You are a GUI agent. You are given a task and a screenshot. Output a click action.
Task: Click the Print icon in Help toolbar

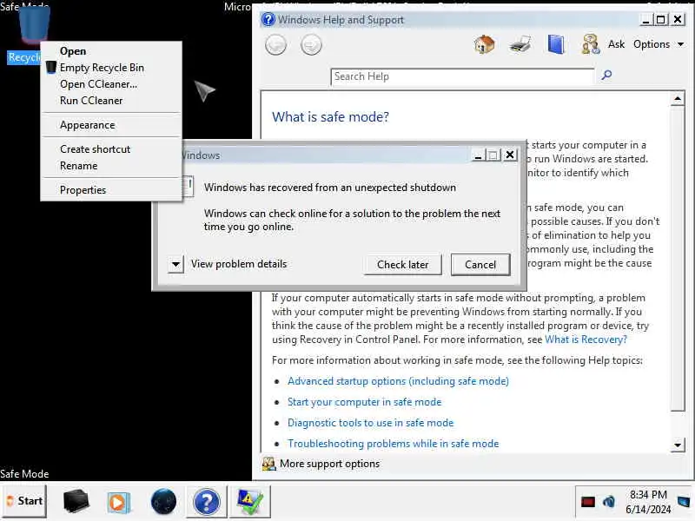520,45
